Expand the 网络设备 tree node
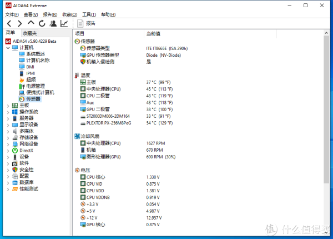 coord(8,144)
